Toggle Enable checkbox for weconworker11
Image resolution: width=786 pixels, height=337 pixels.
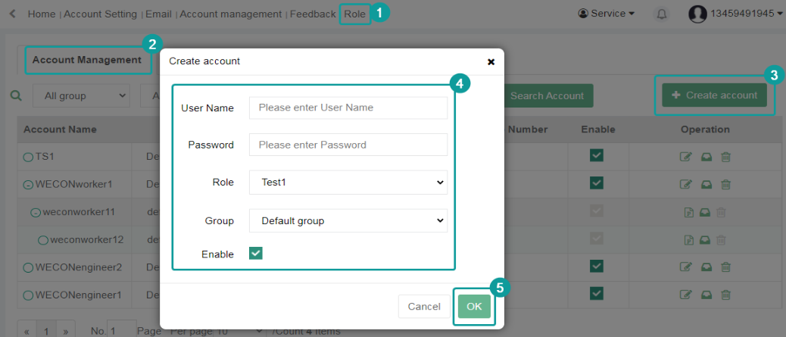pos(597,211)
